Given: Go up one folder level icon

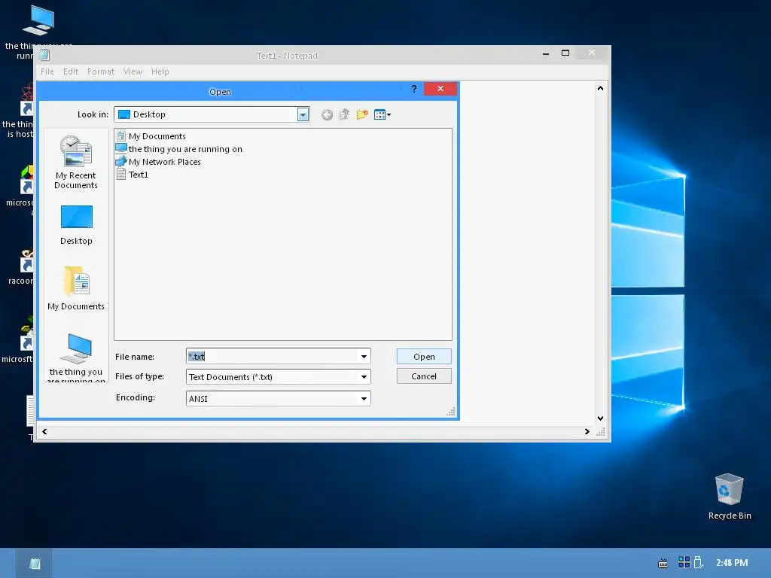Looking at the screenshot, I should (344, 114).
